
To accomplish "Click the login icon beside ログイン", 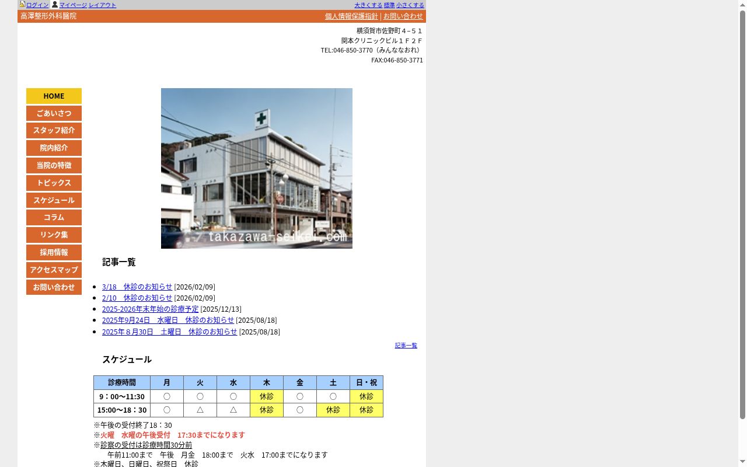I will (x=22, y=4).
